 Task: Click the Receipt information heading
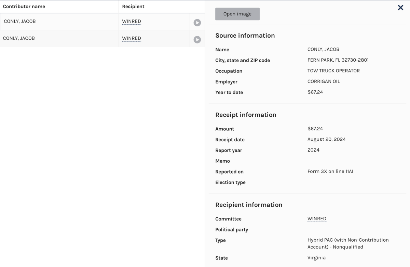(246, 115)
